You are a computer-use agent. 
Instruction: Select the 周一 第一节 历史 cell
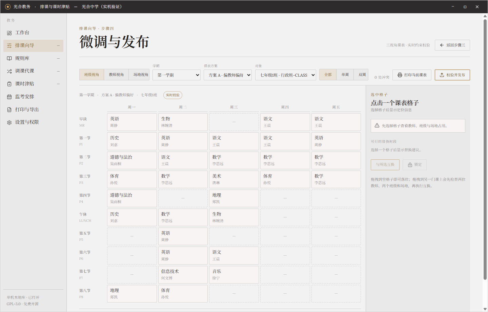coord(132,141)
